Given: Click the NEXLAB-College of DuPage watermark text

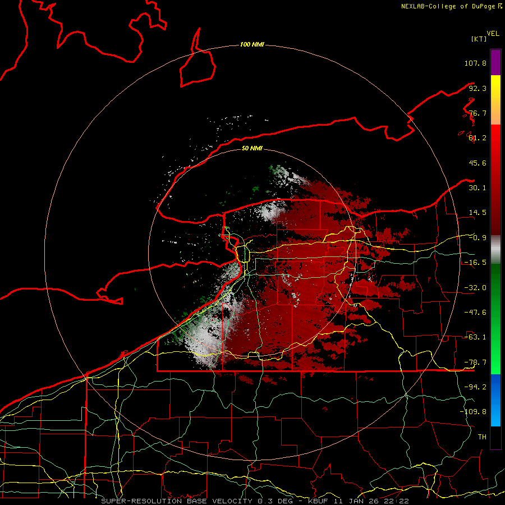Looking at the screenshot, I should pos(451,6).
